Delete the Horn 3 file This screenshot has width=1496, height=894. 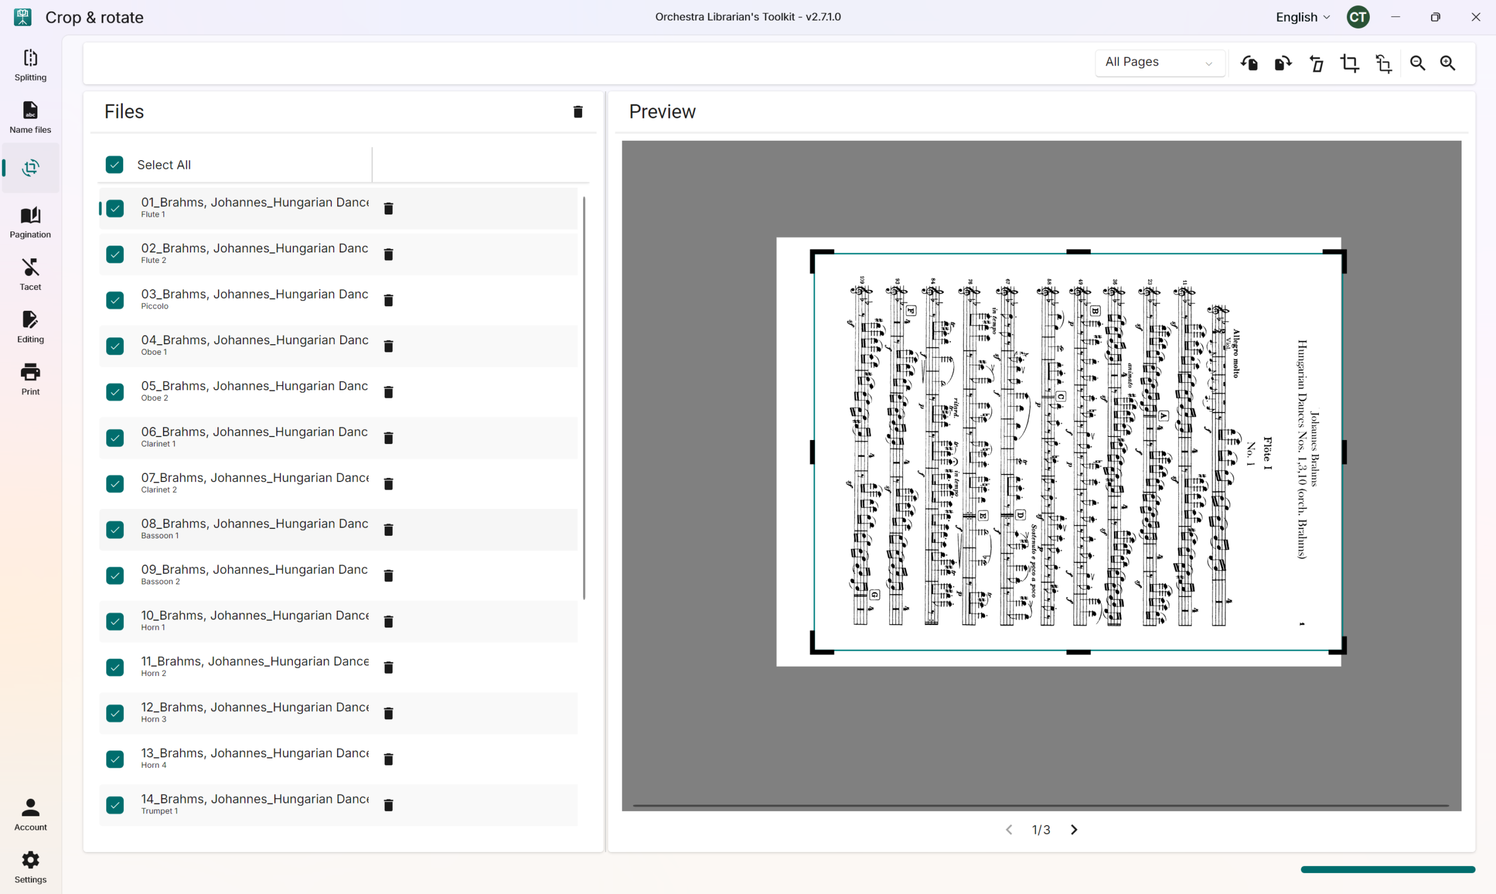[x=389, y=713]
